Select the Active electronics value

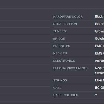[x=99, y=61]
